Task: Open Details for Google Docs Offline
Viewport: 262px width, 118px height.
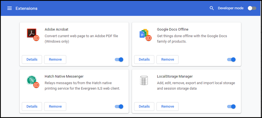Action: [144, 59]
